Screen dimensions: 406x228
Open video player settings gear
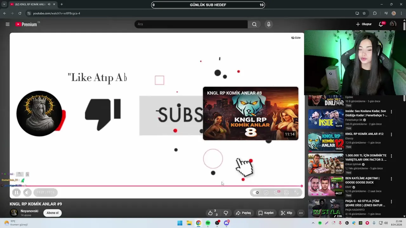tap(276, 193)
